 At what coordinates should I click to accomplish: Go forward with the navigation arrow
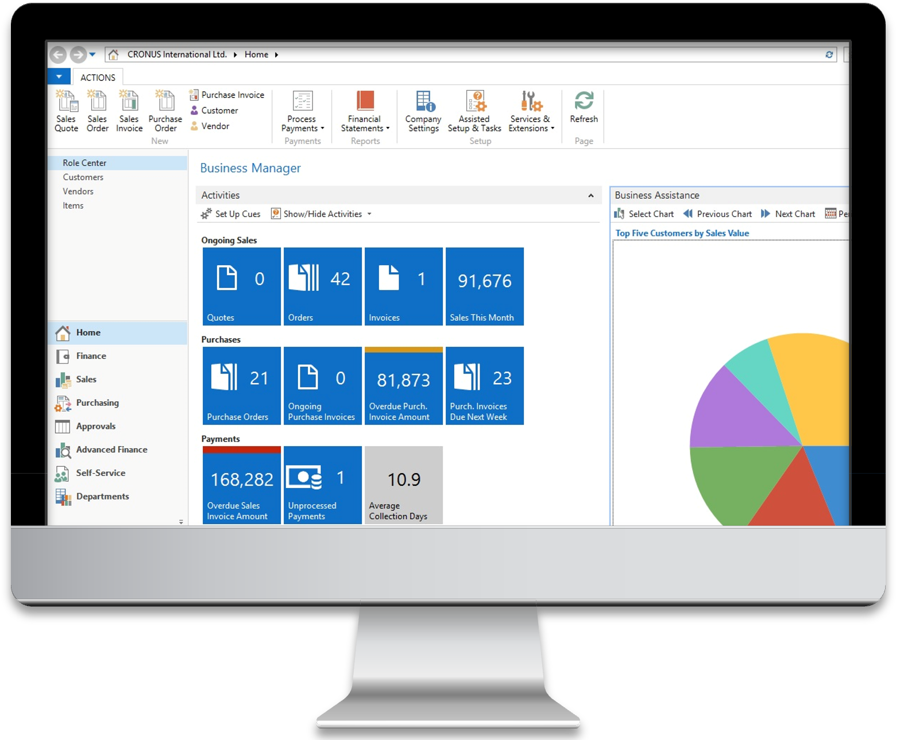pos(78,55)
